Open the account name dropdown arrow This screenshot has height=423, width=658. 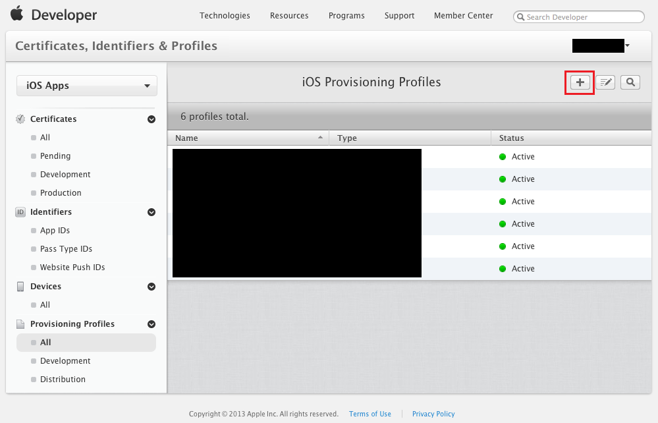[627, 45]
